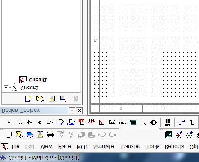Open the Place Mixed component group
This screenshot has height=162, width=199.
(92, 122)
